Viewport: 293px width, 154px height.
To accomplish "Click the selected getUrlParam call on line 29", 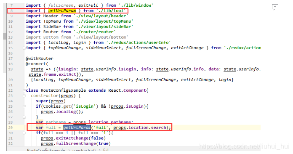I will (77, 127).
